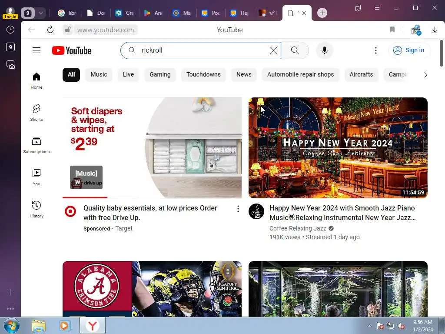445x334 pixels.
Task: Select the Touchdowns filter chip
Action: [x=203, y=75]
